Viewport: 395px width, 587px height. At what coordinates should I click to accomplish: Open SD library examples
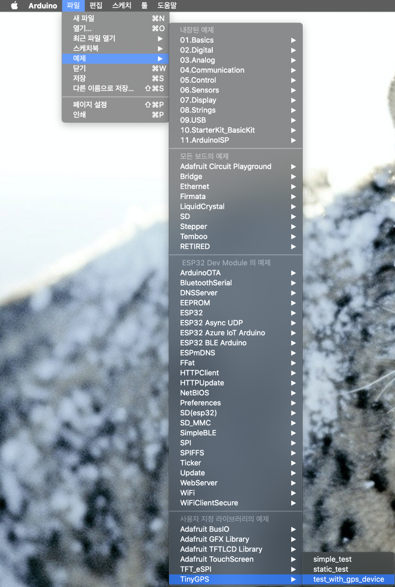click(x=236, y=217)
